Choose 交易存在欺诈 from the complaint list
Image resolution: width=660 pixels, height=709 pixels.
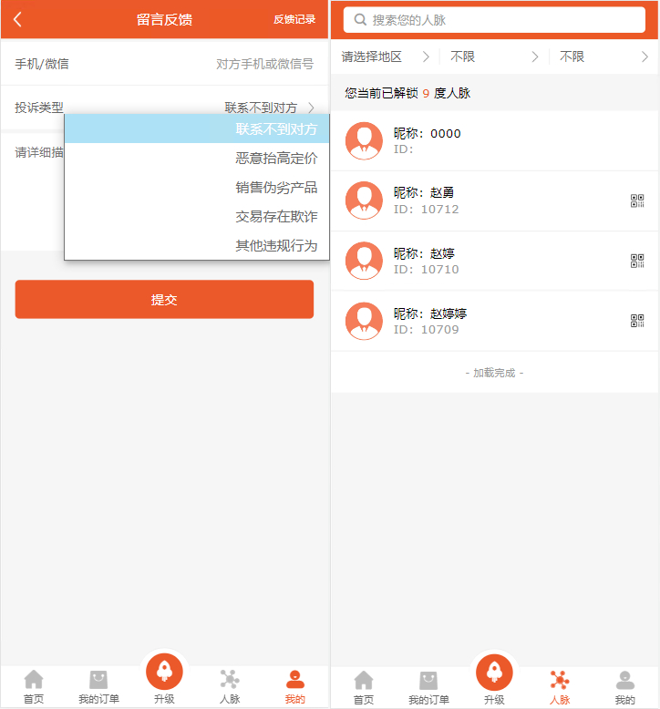pyautogui.click(x=276, y=217)
